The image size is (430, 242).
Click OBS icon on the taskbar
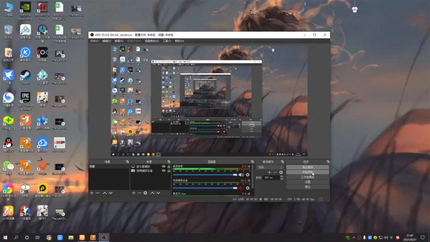104,237
